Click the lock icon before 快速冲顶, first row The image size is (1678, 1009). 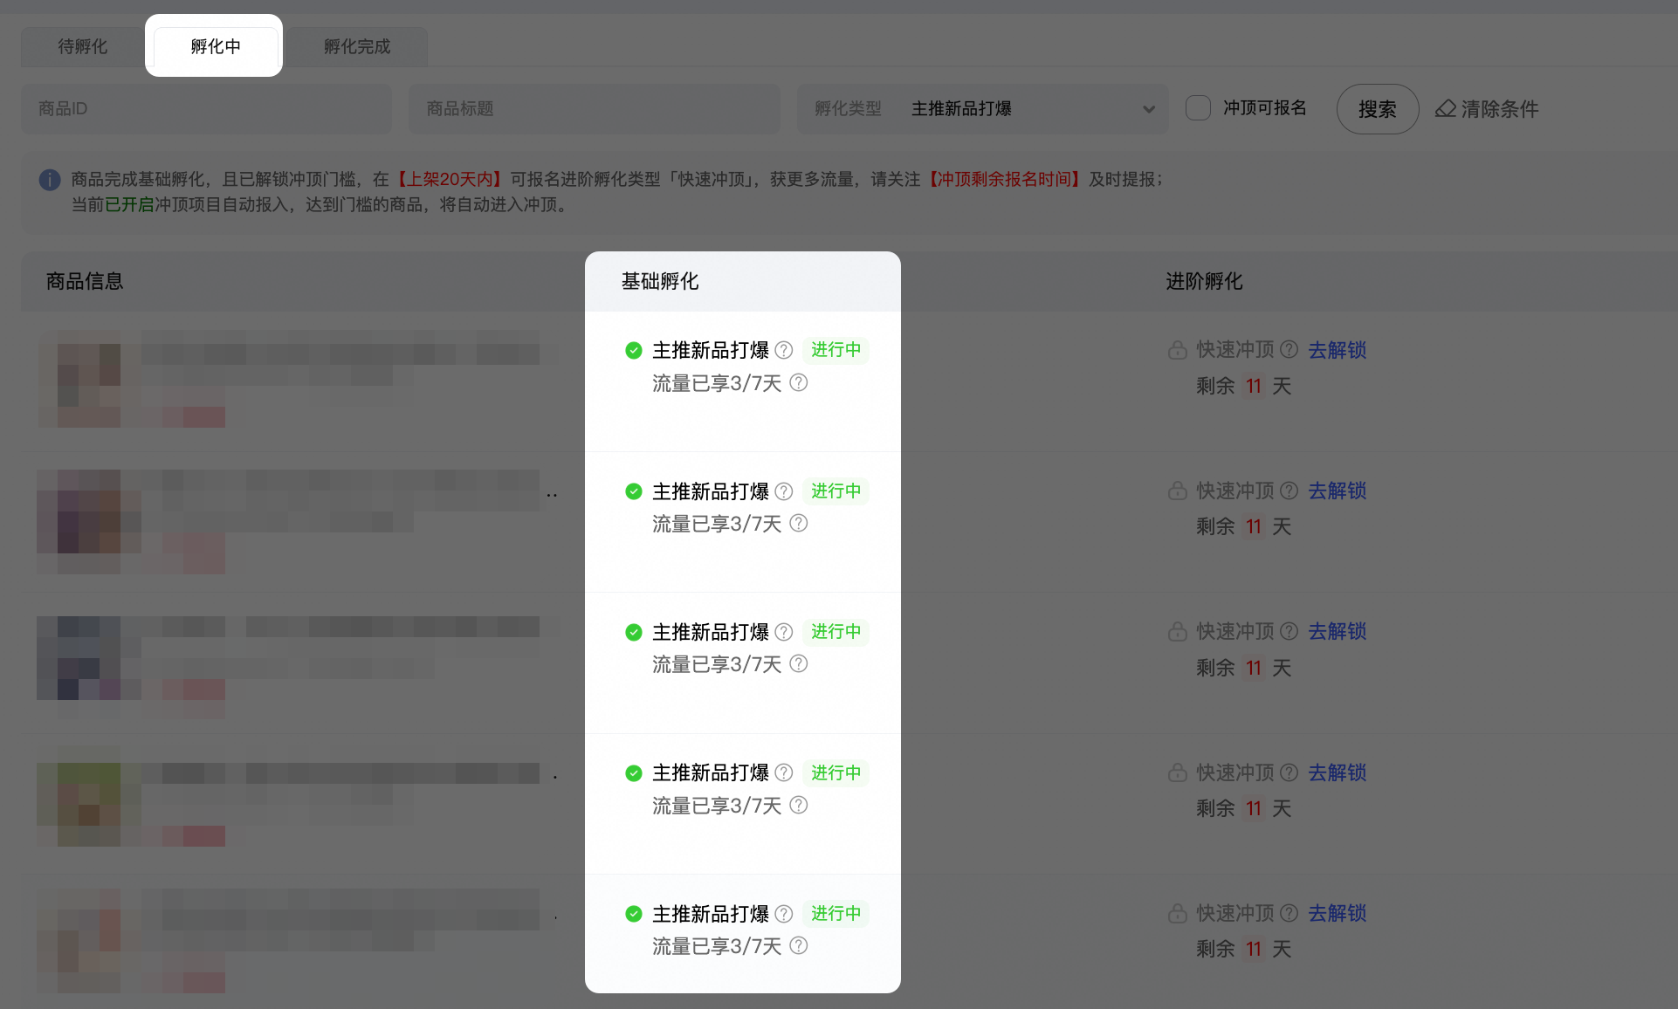tap(1178, 350)
